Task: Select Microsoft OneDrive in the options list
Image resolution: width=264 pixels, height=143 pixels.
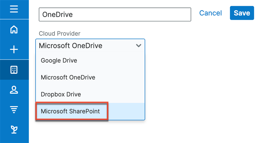Action: 68,77
